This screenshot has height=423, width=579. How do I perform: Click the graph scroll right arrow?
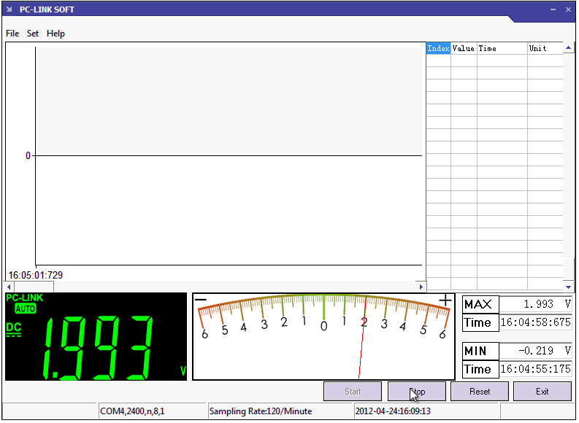[421, 287]
